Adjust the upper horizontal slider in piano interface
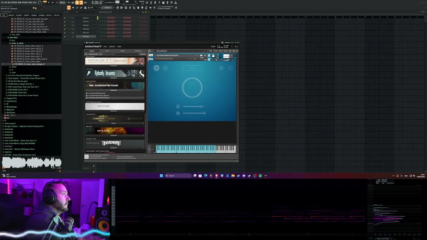Screen dimensions: 427x240 tap(192, 106)
